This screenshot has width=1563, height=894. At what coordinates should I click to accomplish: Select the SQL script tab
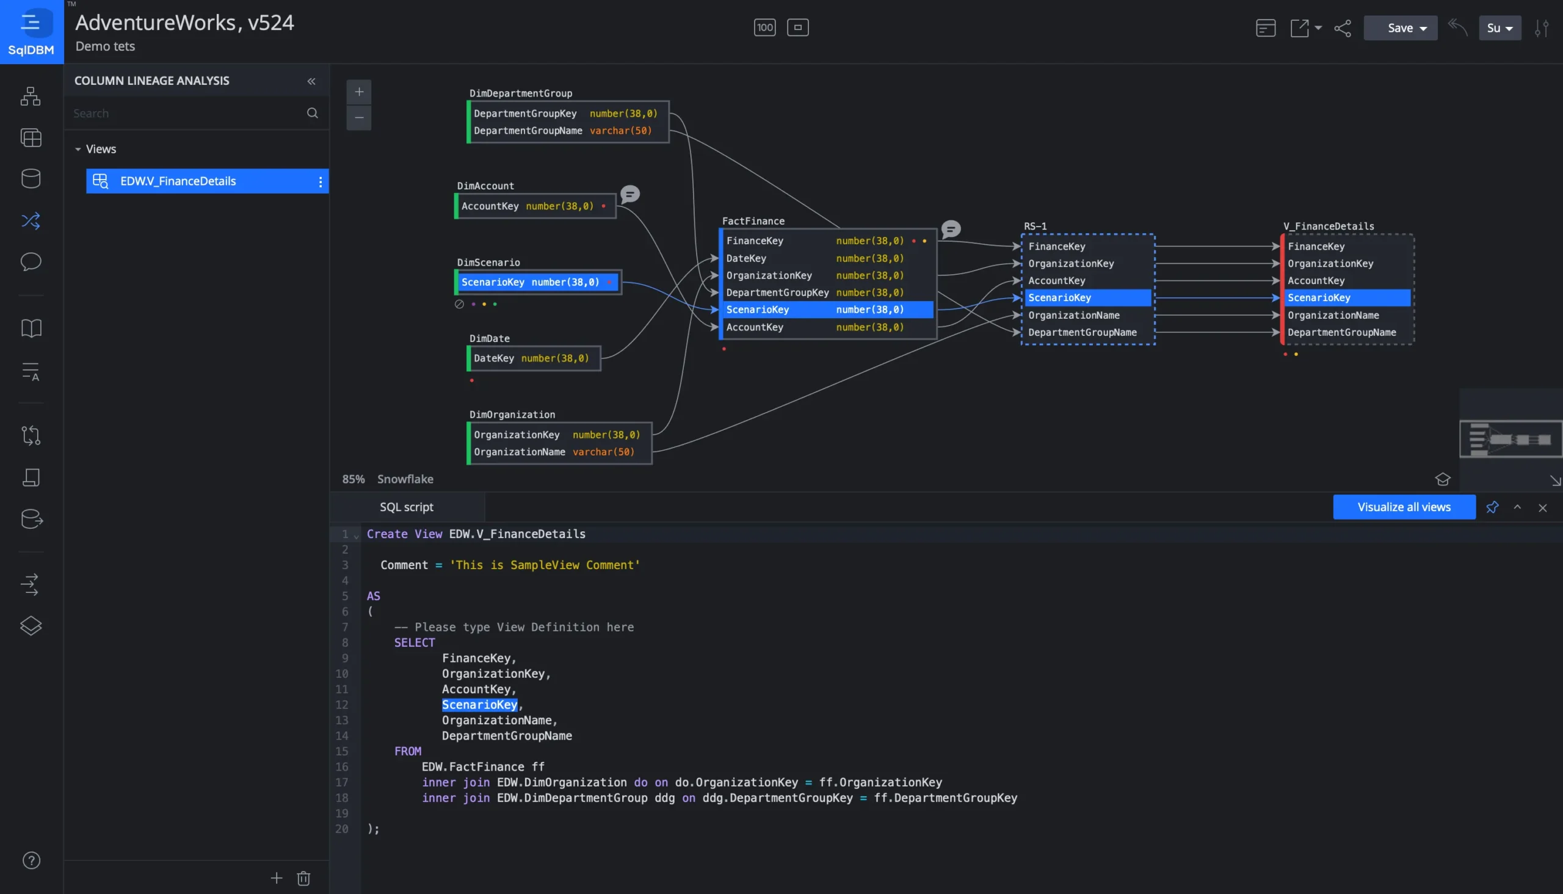click(x=407, y=507)
